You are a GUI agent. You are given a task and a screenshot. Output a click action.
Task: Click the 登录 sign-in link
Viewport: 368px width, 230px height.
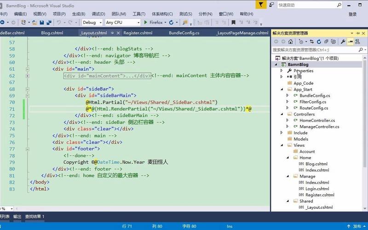[x=352, y=14]
